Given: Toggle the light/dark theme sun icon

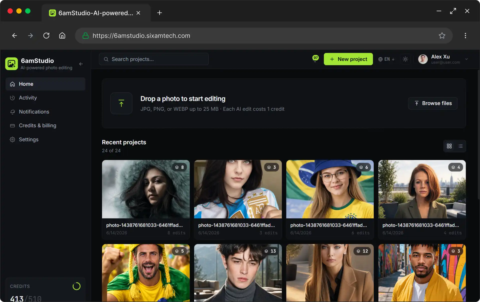Looking at the screenshot, I should tap(405, 59).
